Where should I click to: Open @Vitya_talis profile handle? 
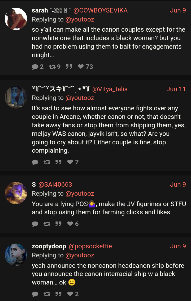(110, 89)
